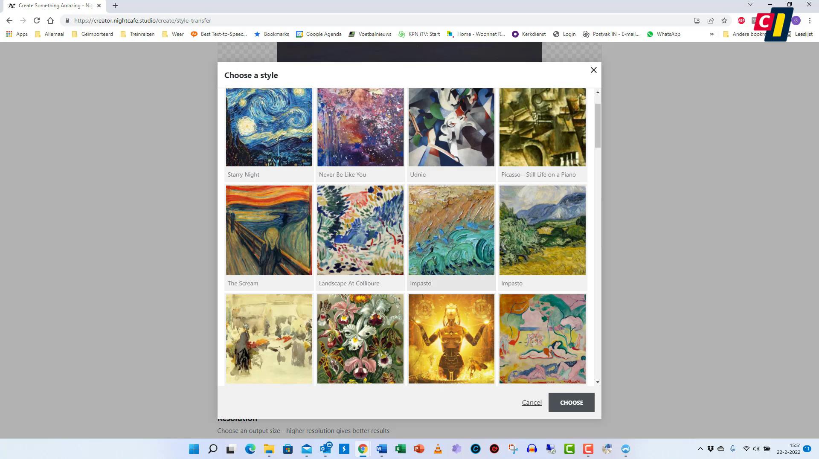819x459 pixels.
Task: Expand the Geïmporteerd bookmarks folder
Action: 92,34
